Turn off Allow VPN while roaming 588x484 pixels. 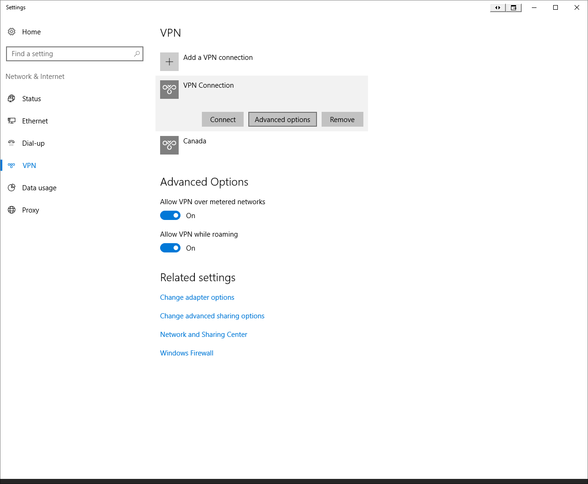pyautogui.click(x=170, y=248)
